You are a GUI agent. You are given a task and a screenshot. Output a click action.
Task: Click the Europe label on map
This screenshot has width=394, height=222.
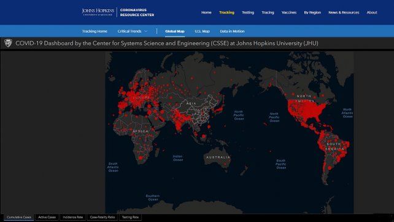[x=142, y=97]
